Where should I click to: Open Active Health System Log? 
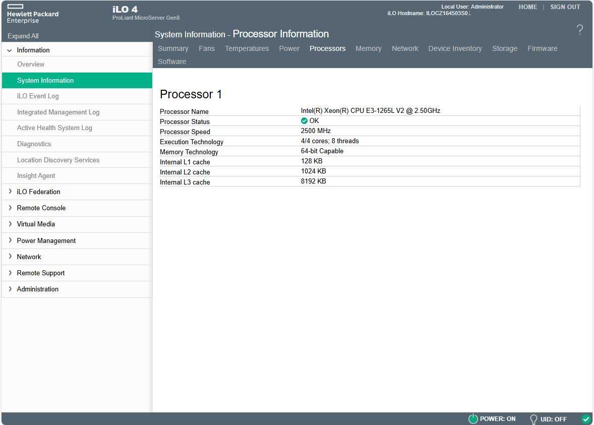pyautogui.click(x=77, y=128)
